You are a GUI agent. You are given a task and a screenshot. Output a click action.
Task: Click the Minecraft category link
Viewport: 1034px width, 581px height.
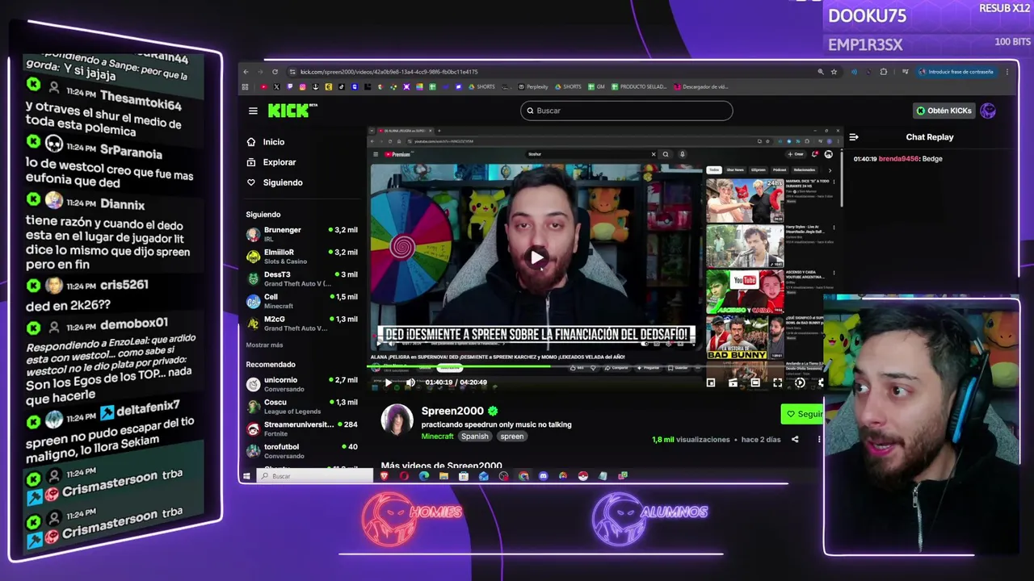[437, 437]
